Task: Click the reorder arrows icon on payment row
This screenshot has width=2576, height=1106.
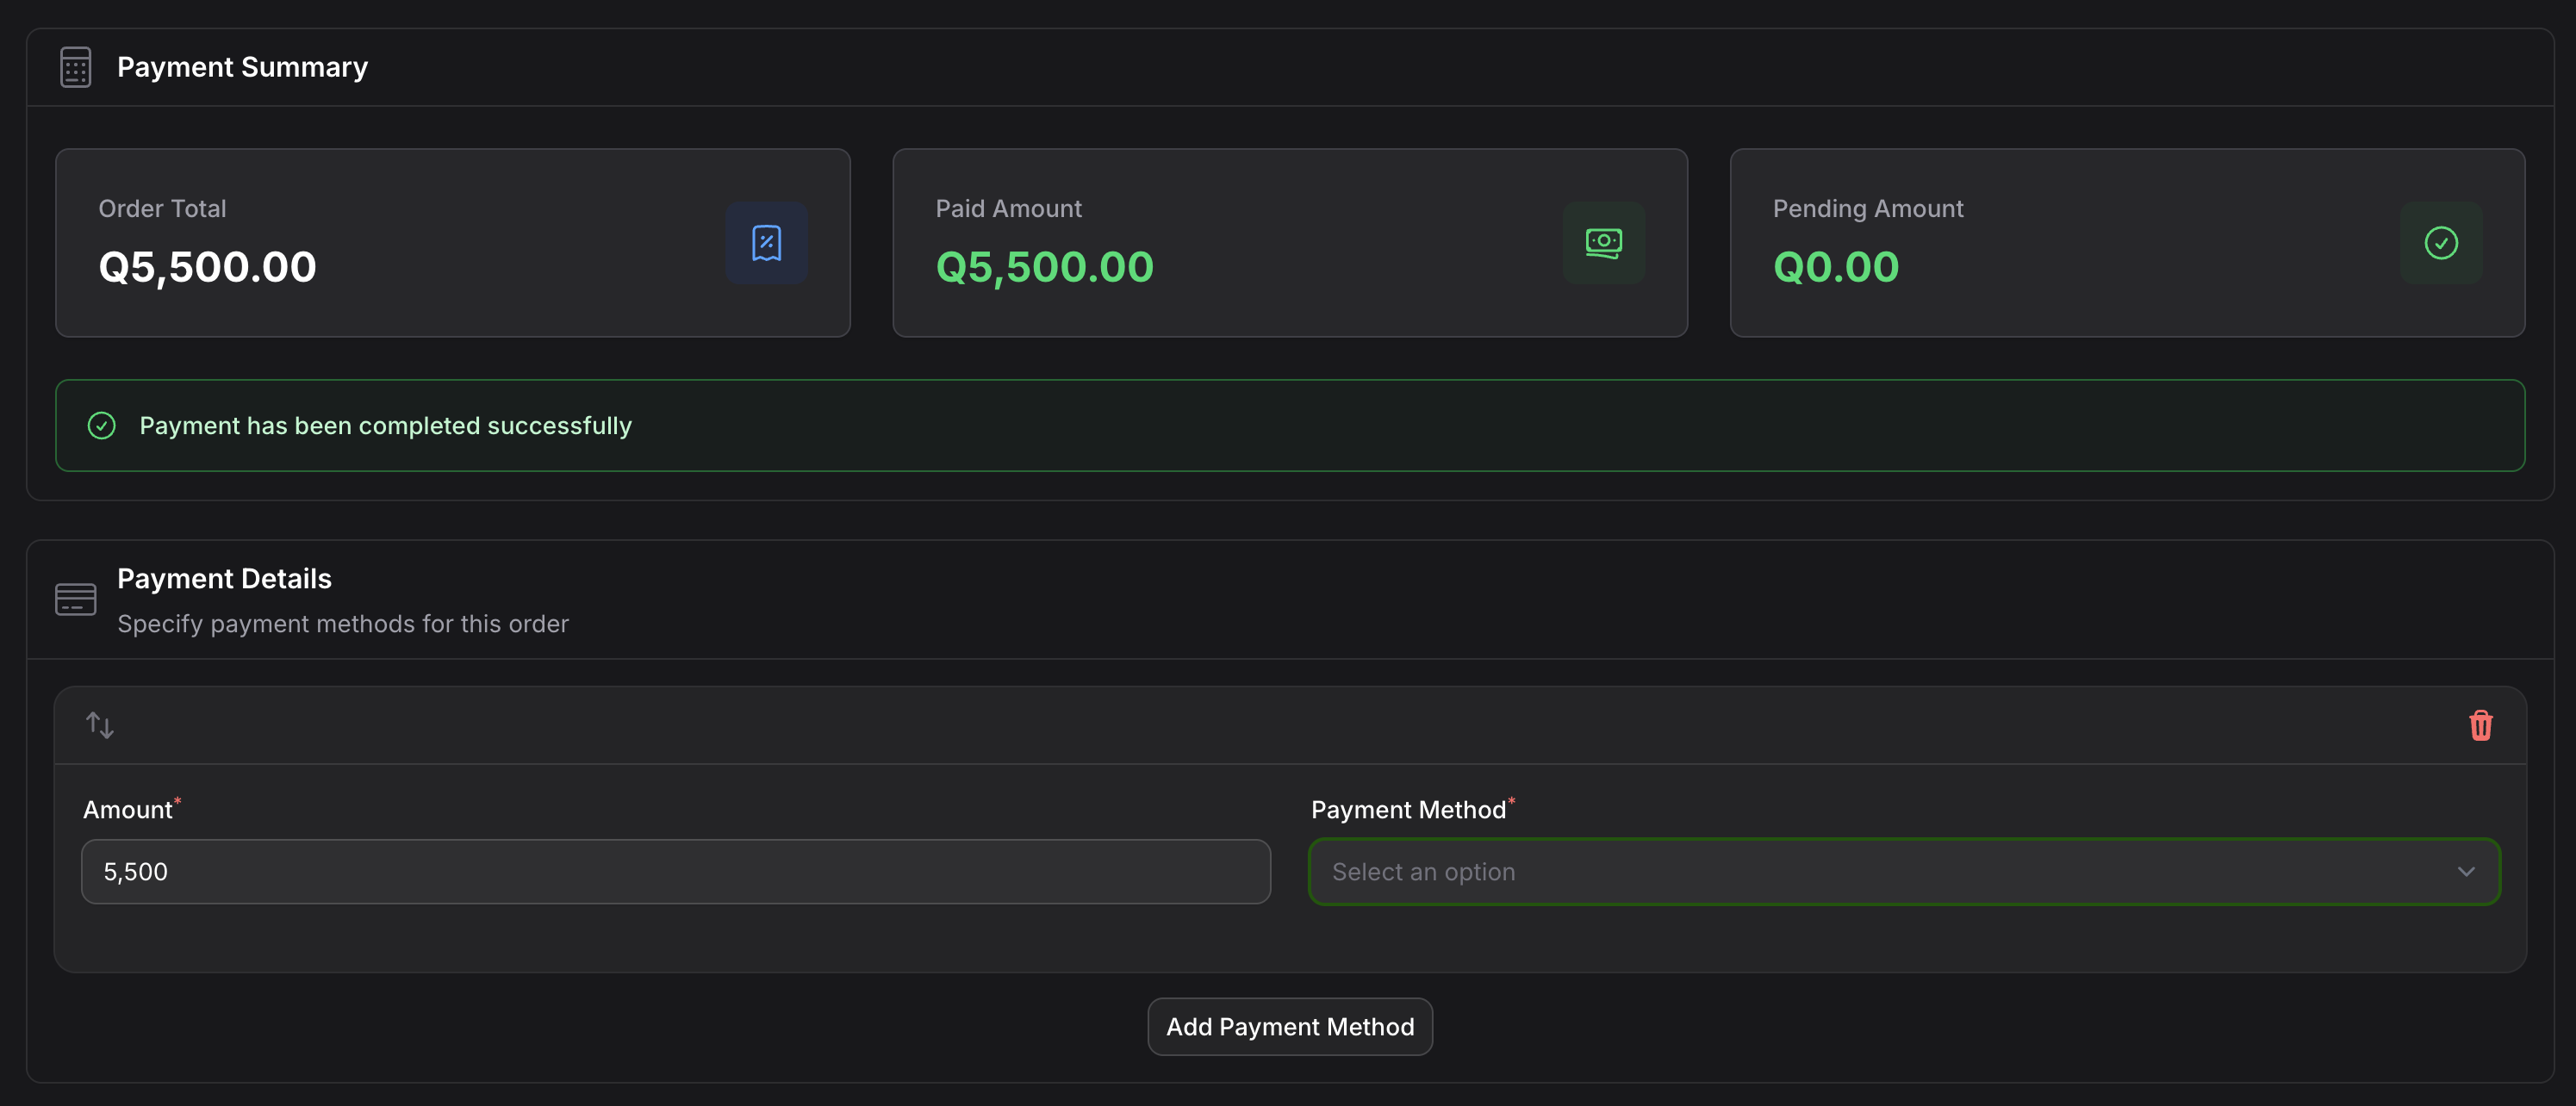Action: (x=100, y=725)
